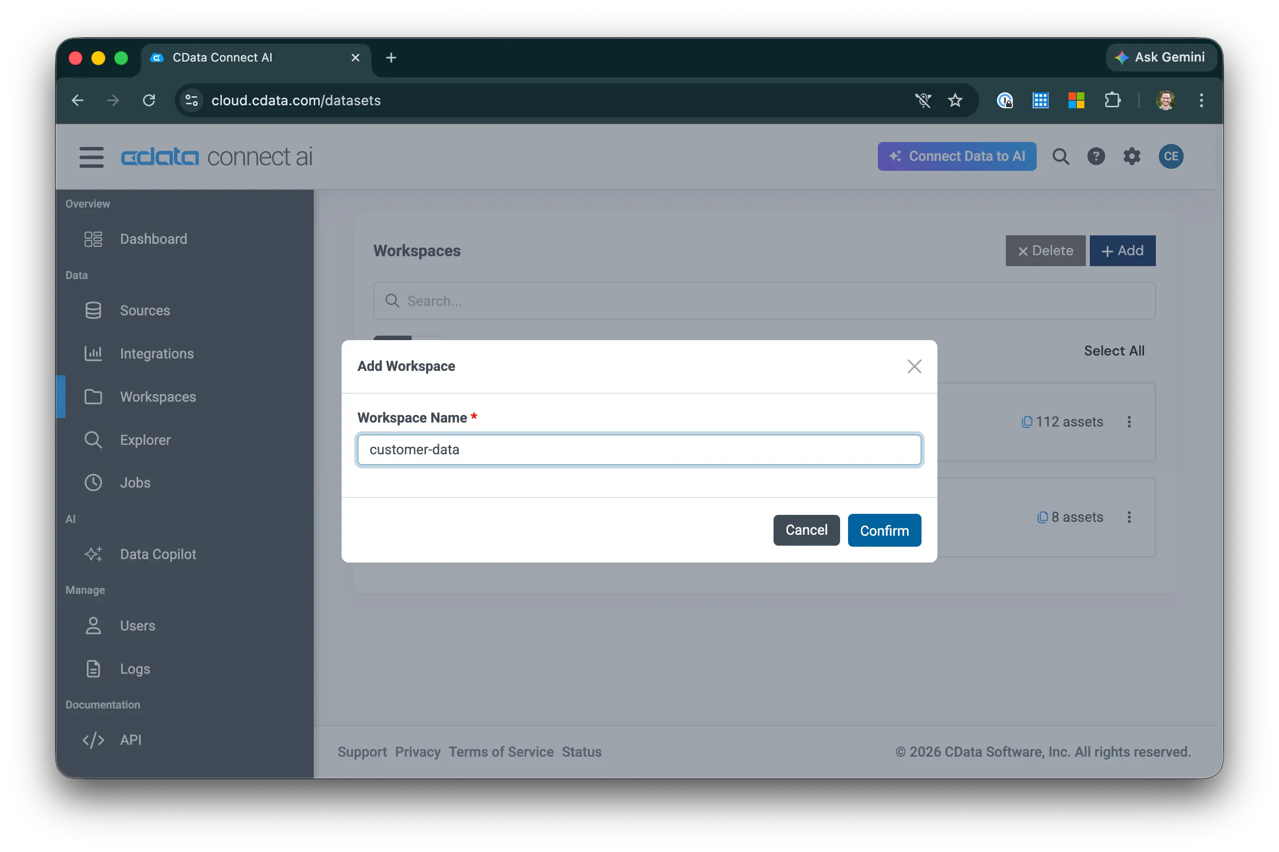Bookmark this page with star icon
Image resolution: width=1279 pixels, height=852 pixels.
[955, 100]
